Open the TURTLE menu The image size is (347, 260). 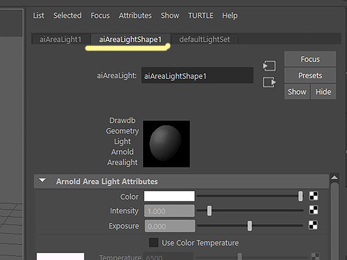point(201,16)
